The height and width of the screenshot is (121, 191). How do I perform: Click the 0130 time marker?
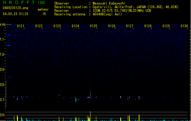coord(184,26)
